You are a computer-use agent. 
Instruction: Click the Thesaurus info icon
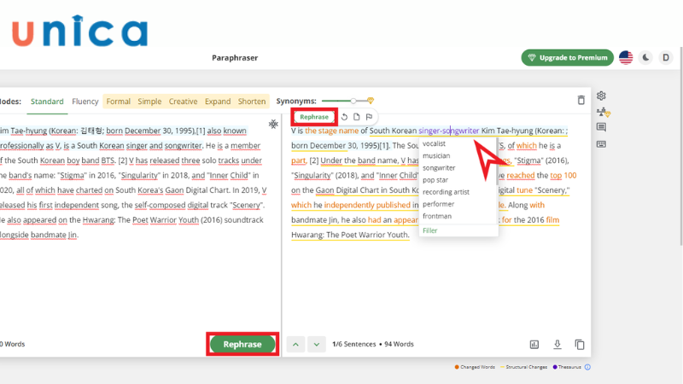587,367
